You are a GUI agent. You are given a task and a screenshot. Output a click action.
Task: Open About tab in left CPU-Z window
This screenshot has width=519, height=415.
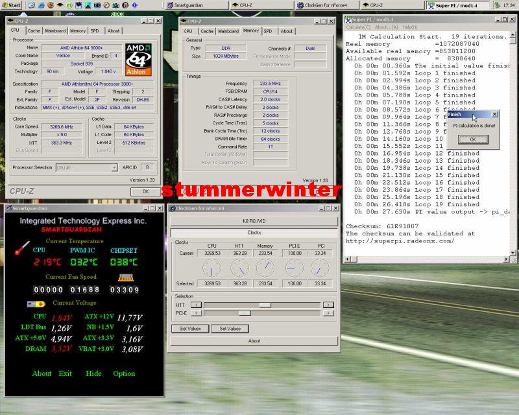113,30
